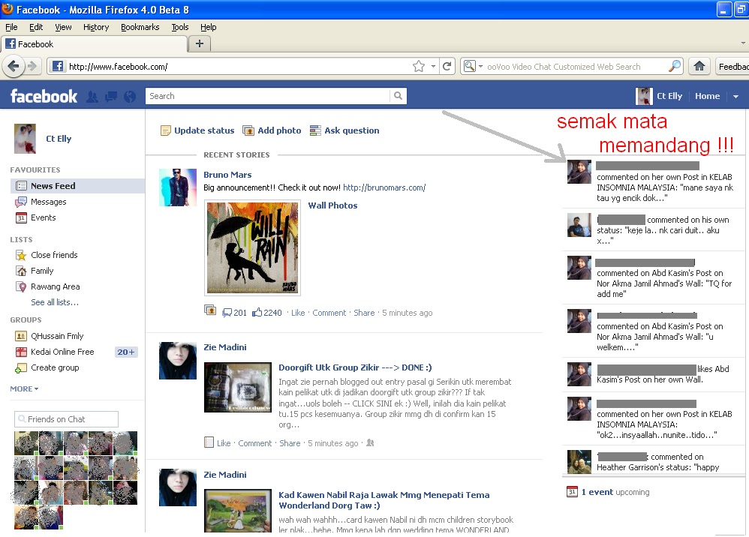The height and width of the screenshot is (537, 749).
Task: Click the Close friends star icon
Action: pyautogui.click(x=21, y=255)
